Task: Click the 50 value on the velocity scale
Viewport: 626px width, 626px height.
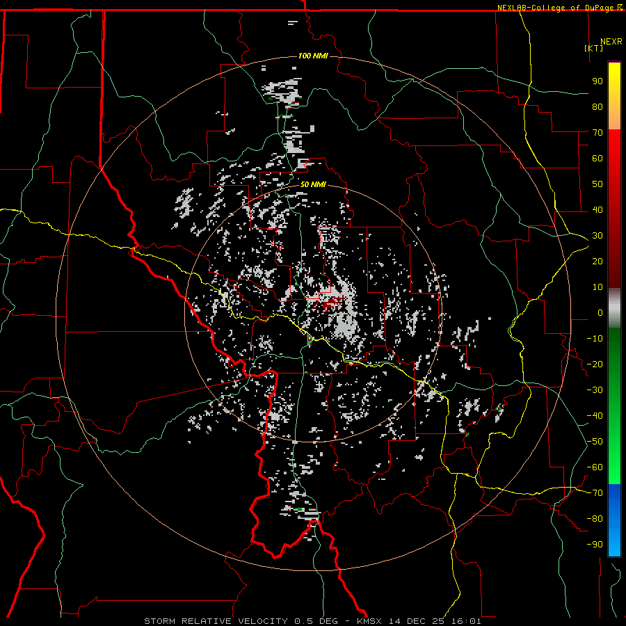Action: 597,184
